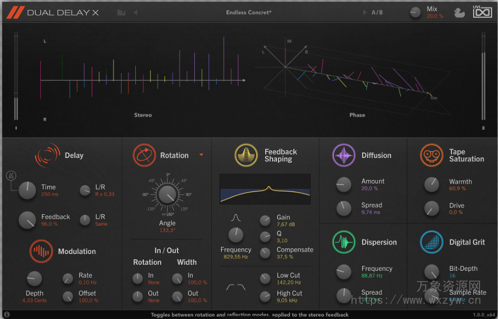Viewport: 498px width, 319px height.
Task: Click the Delay module spiral icon
Action: (x=47, y=155)
